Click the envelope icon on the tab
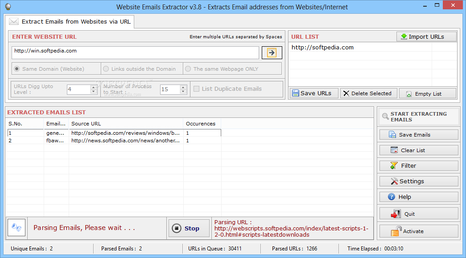This screenshot has height=258, width=466. pyautogui.click(x=14, y=21)
